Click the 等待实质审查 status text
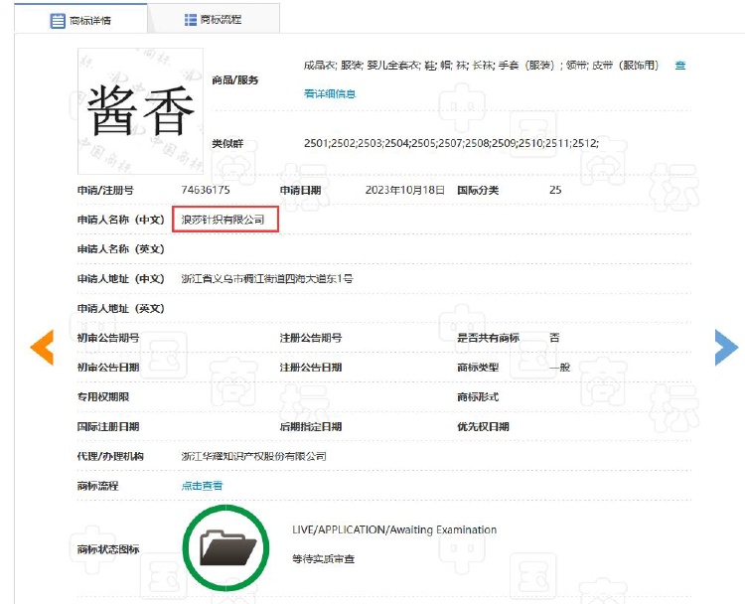Screen dimensions: 745x604 324,559
